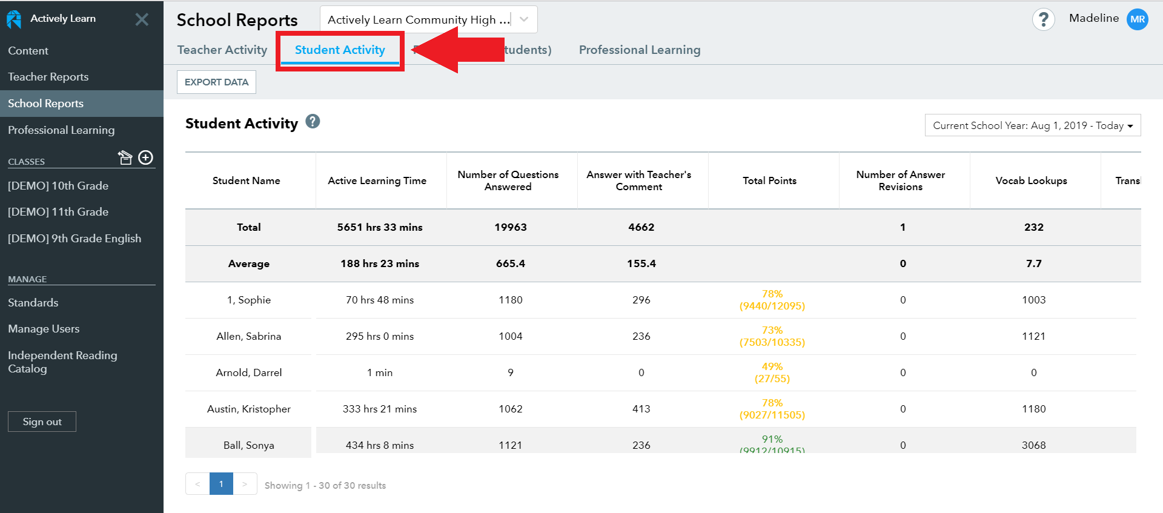Screen dimensions: 1163x513
Task: Click the MR user avatar
Action: pos(1137,19)
